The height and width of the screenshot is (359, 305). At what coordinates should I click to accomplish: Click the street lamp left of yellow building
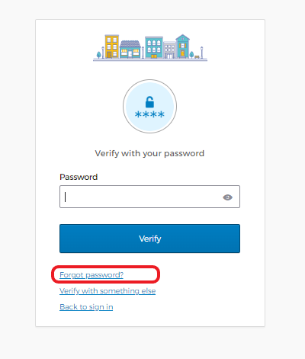pos(103,53)
